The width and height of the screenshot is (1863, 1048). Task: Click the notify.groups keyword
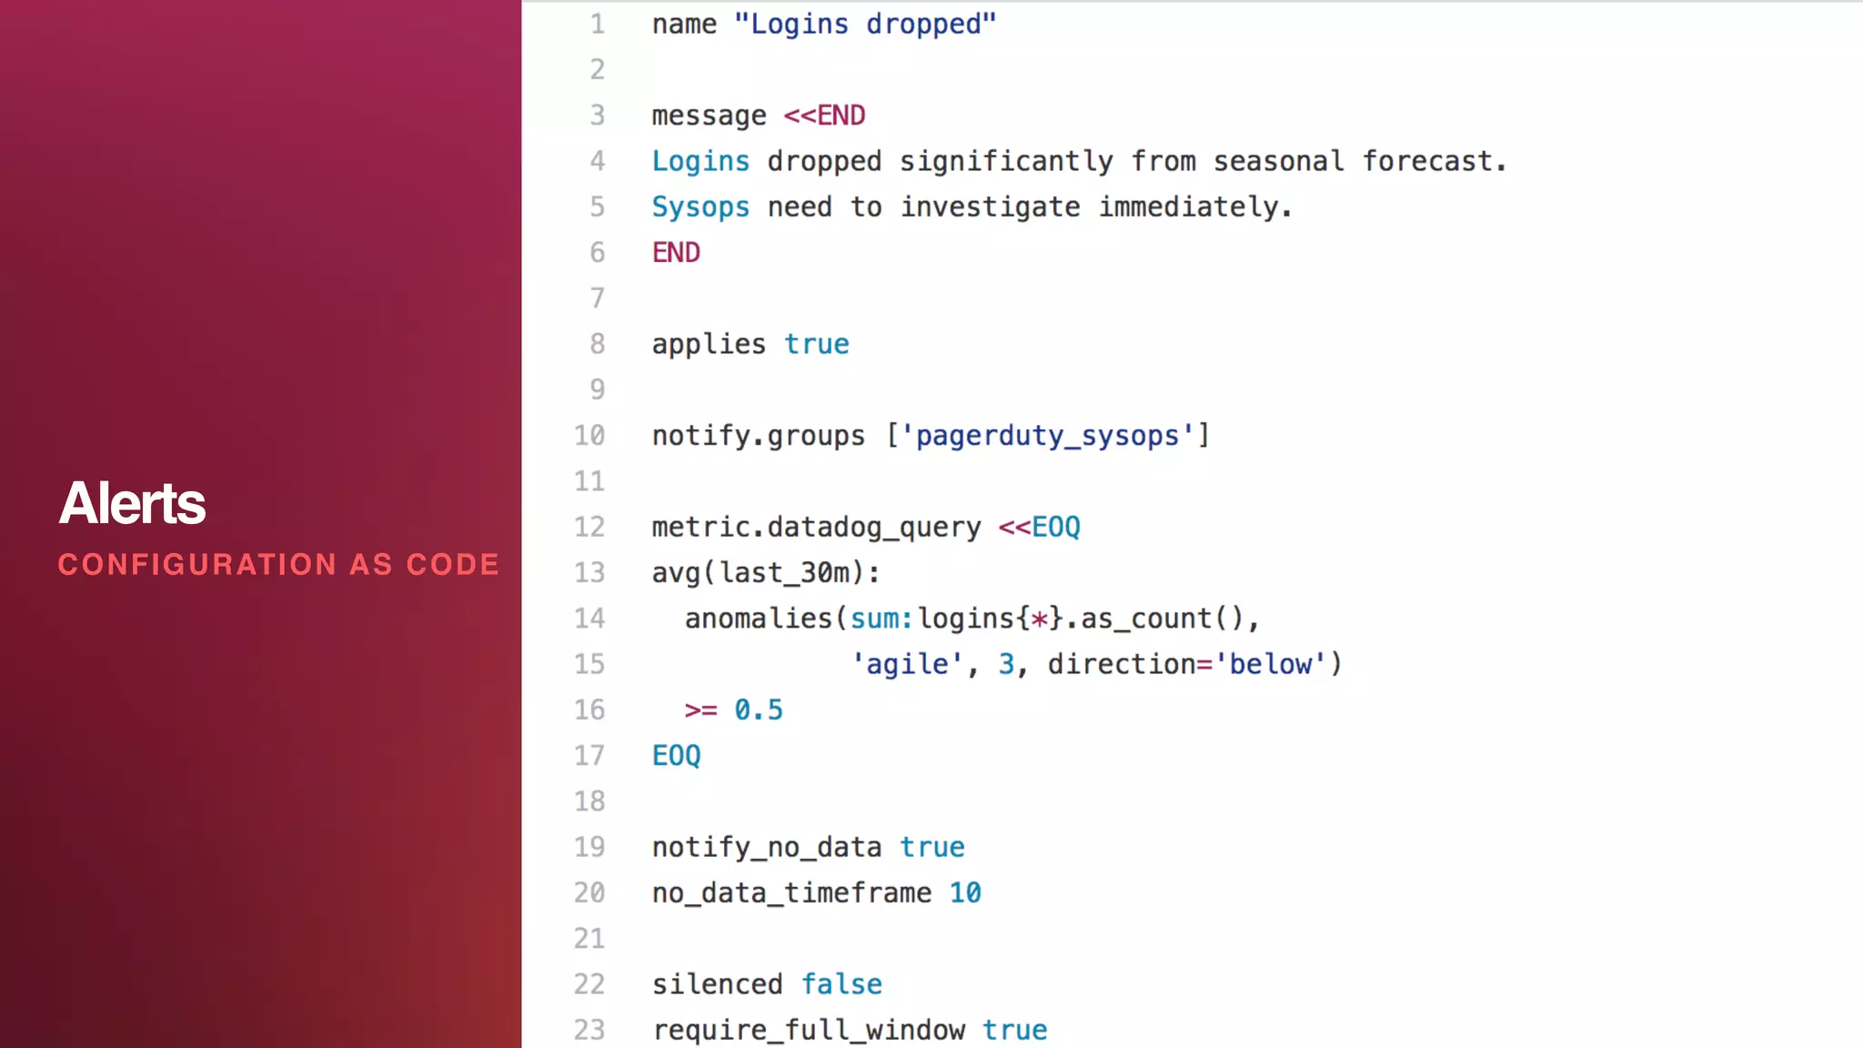coord(759,437)
